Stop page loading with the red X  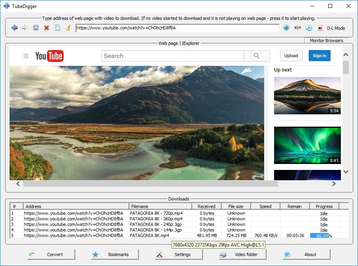tap(46, 28)
